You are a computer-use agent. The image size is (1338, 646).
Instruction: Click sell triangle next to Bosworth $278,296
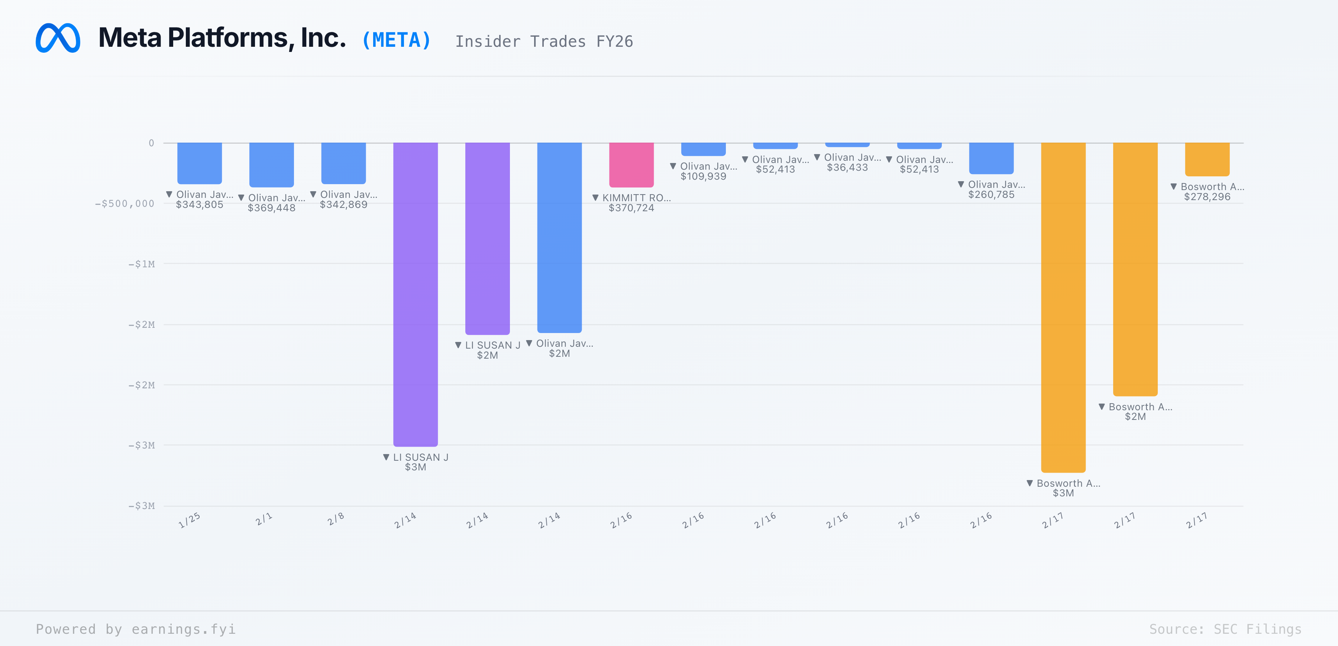click(x=1173, y=186)
